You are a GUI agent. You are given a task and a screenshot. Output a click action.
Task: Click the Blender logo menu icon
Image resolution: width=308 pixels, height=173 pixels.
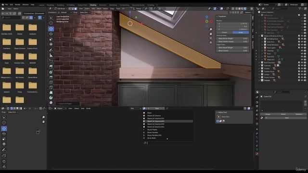(2, 4)
